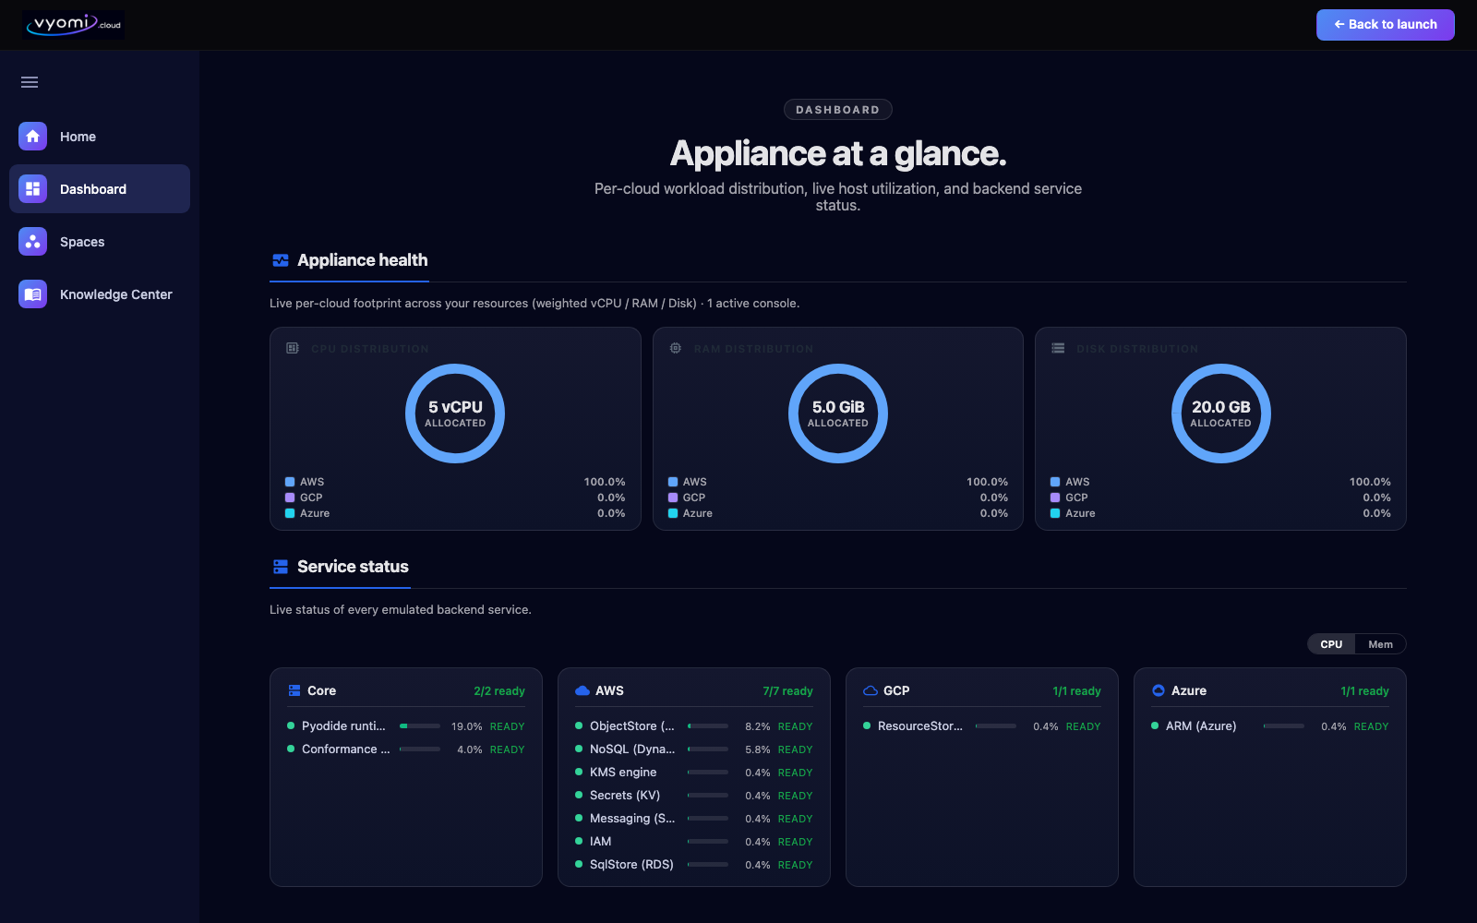Click the Home icon in sidebar

[x=32, y=136]
